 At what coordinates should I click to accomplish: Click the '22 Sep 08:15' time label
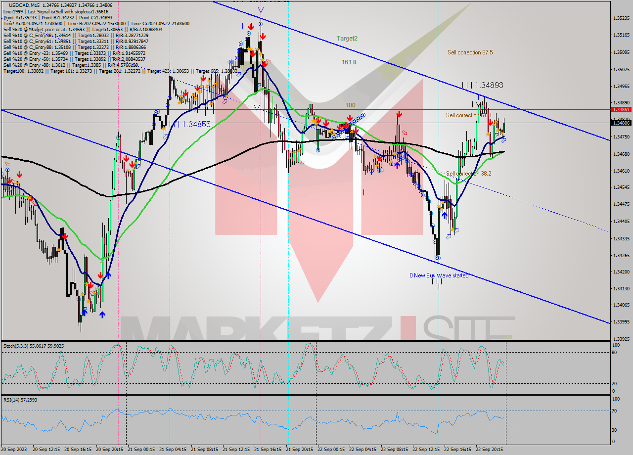pos(395,450)
